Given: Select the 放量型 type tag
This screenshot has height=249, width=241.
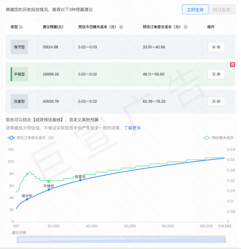Looking at the screenshot, I should click(x=20, y=102).
